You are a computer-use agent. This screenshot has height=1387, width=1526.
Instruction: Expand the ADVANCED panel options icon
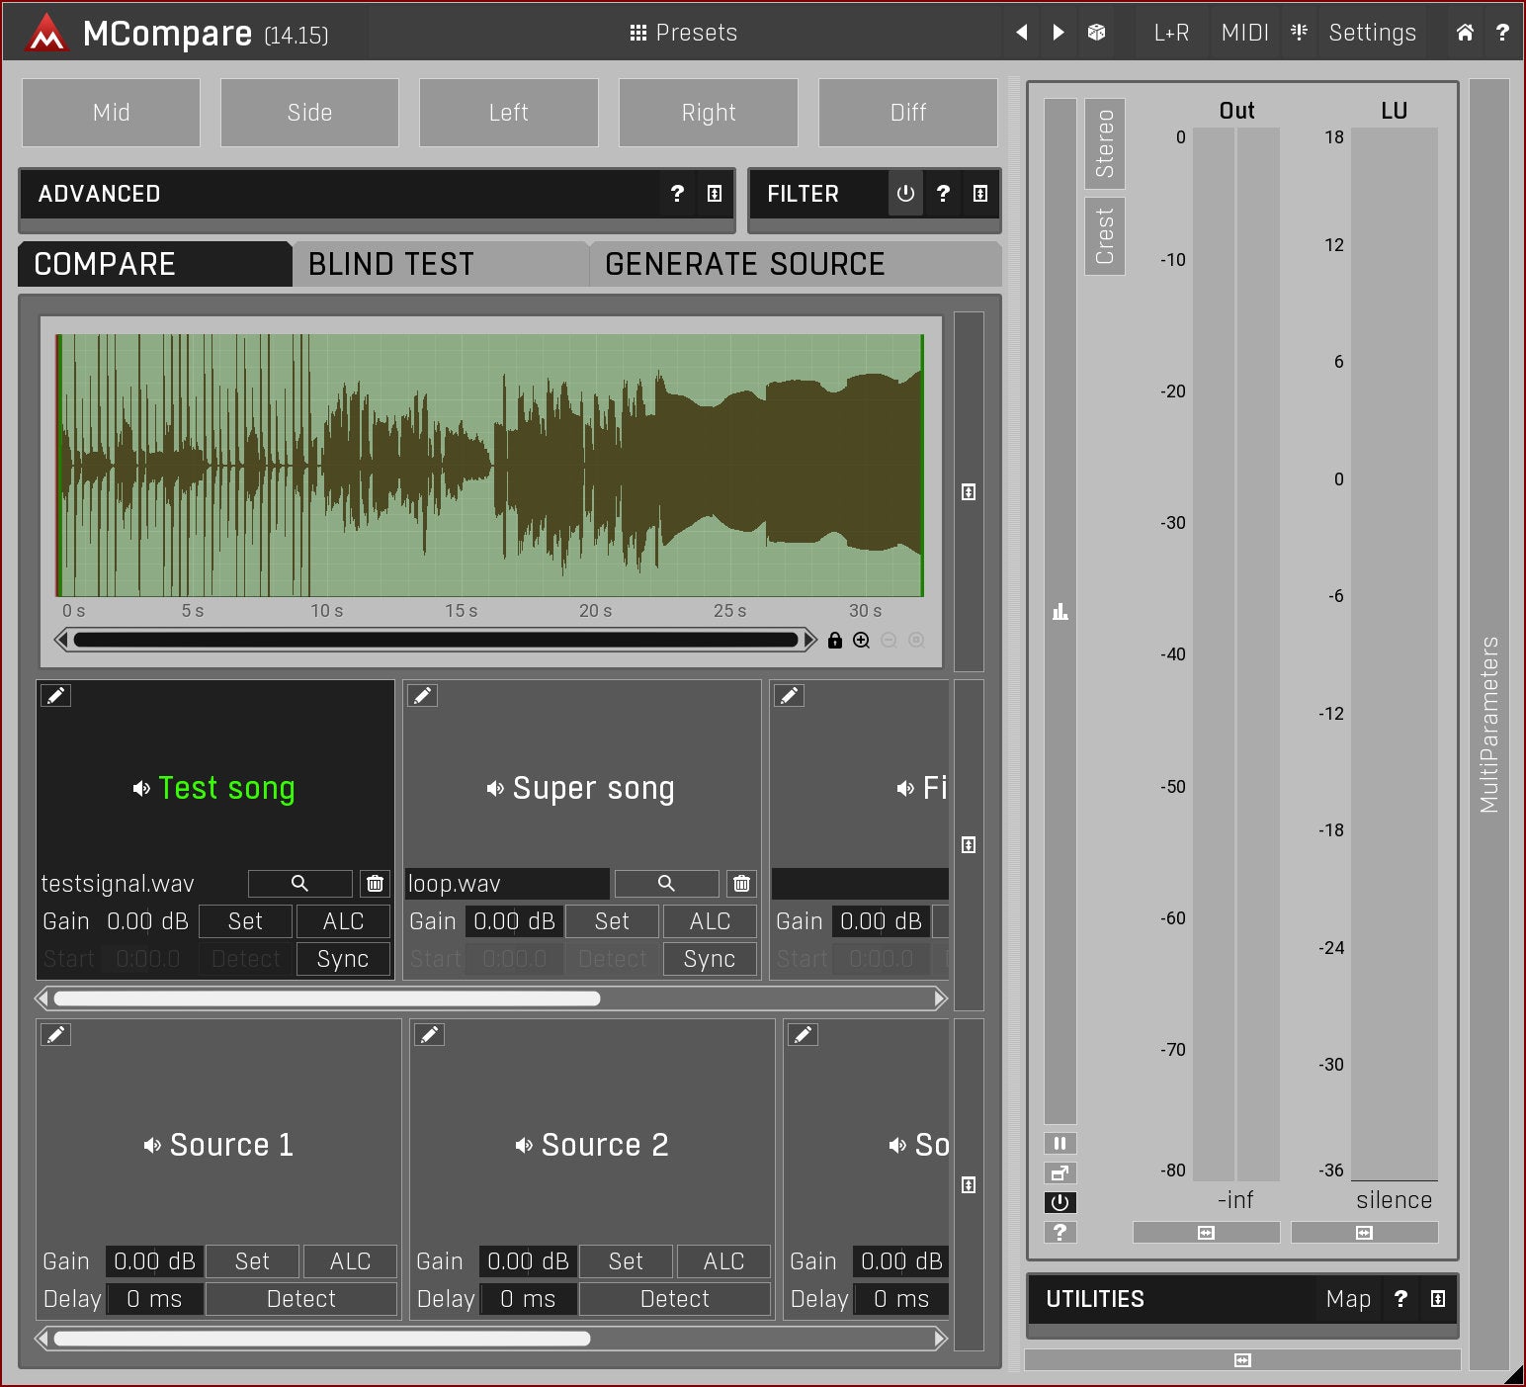pos(715,194)
